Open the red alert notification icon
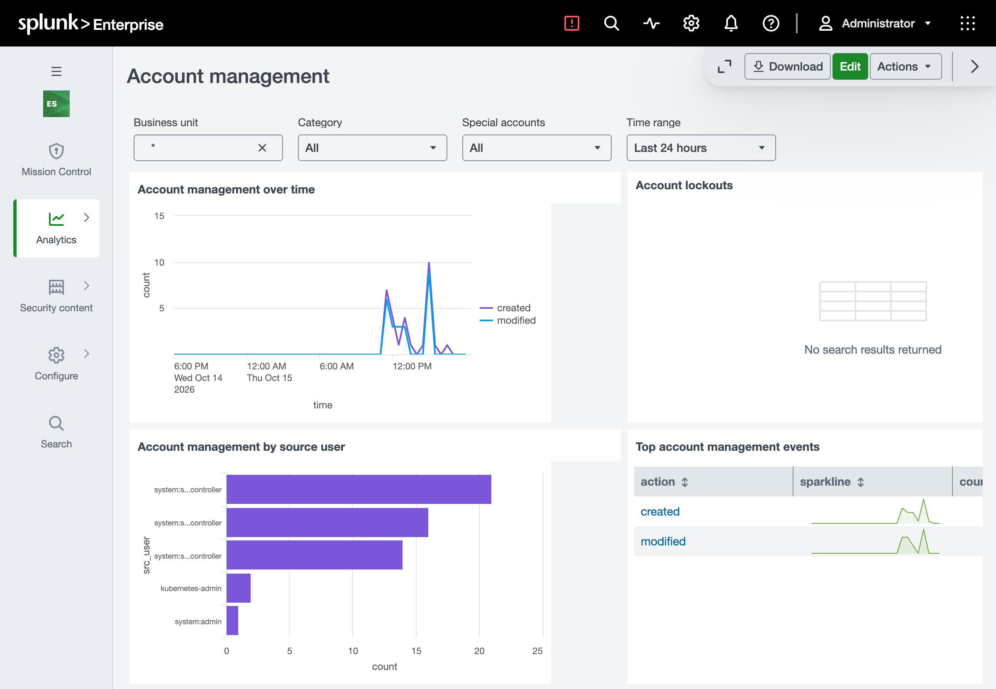Image resolution: width=996 pixels, height=689 pixels. tap(571, 23)
